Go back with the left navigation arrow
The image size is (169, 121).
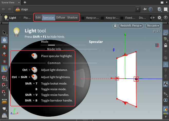coord(3,9)
